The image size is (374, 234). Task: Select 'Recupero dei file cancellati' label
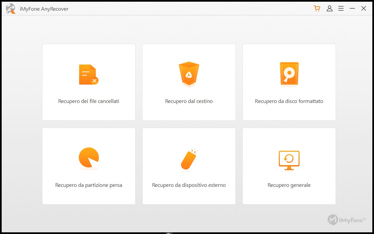[x=89, y=101]
